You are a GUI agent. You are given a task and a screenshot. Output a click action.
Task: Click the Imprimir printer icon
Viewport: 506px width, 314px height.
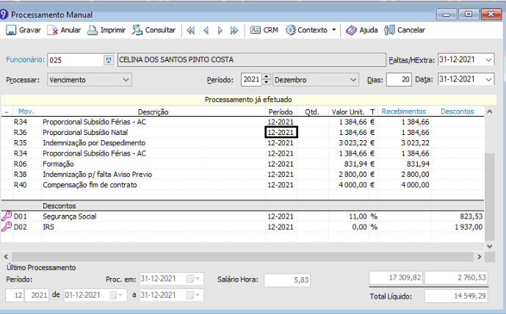(93, 30)
